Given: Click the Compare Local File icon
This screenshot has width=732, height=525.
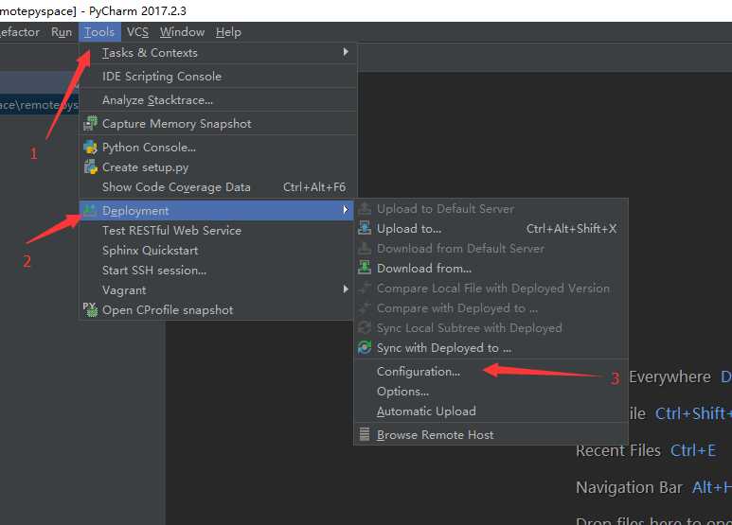Looking at the screenshot, I should [x=365, y=289].
